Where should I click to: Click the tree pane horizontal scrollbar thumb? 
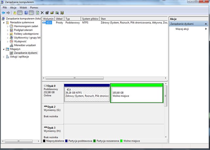(19, 141)
